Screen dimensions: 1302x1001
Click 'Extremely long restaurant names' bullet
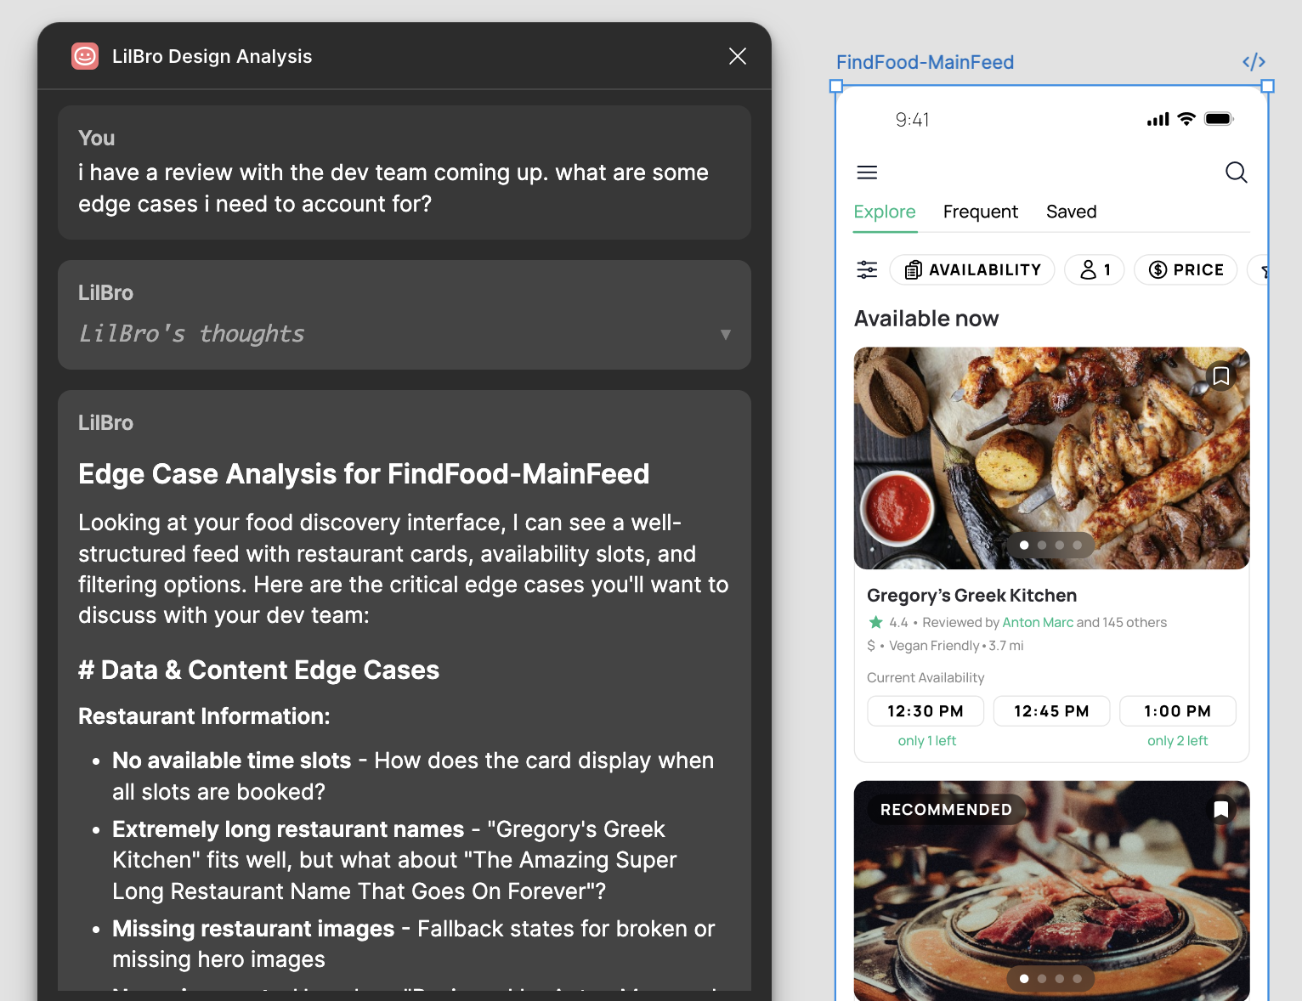click(394, 860)
